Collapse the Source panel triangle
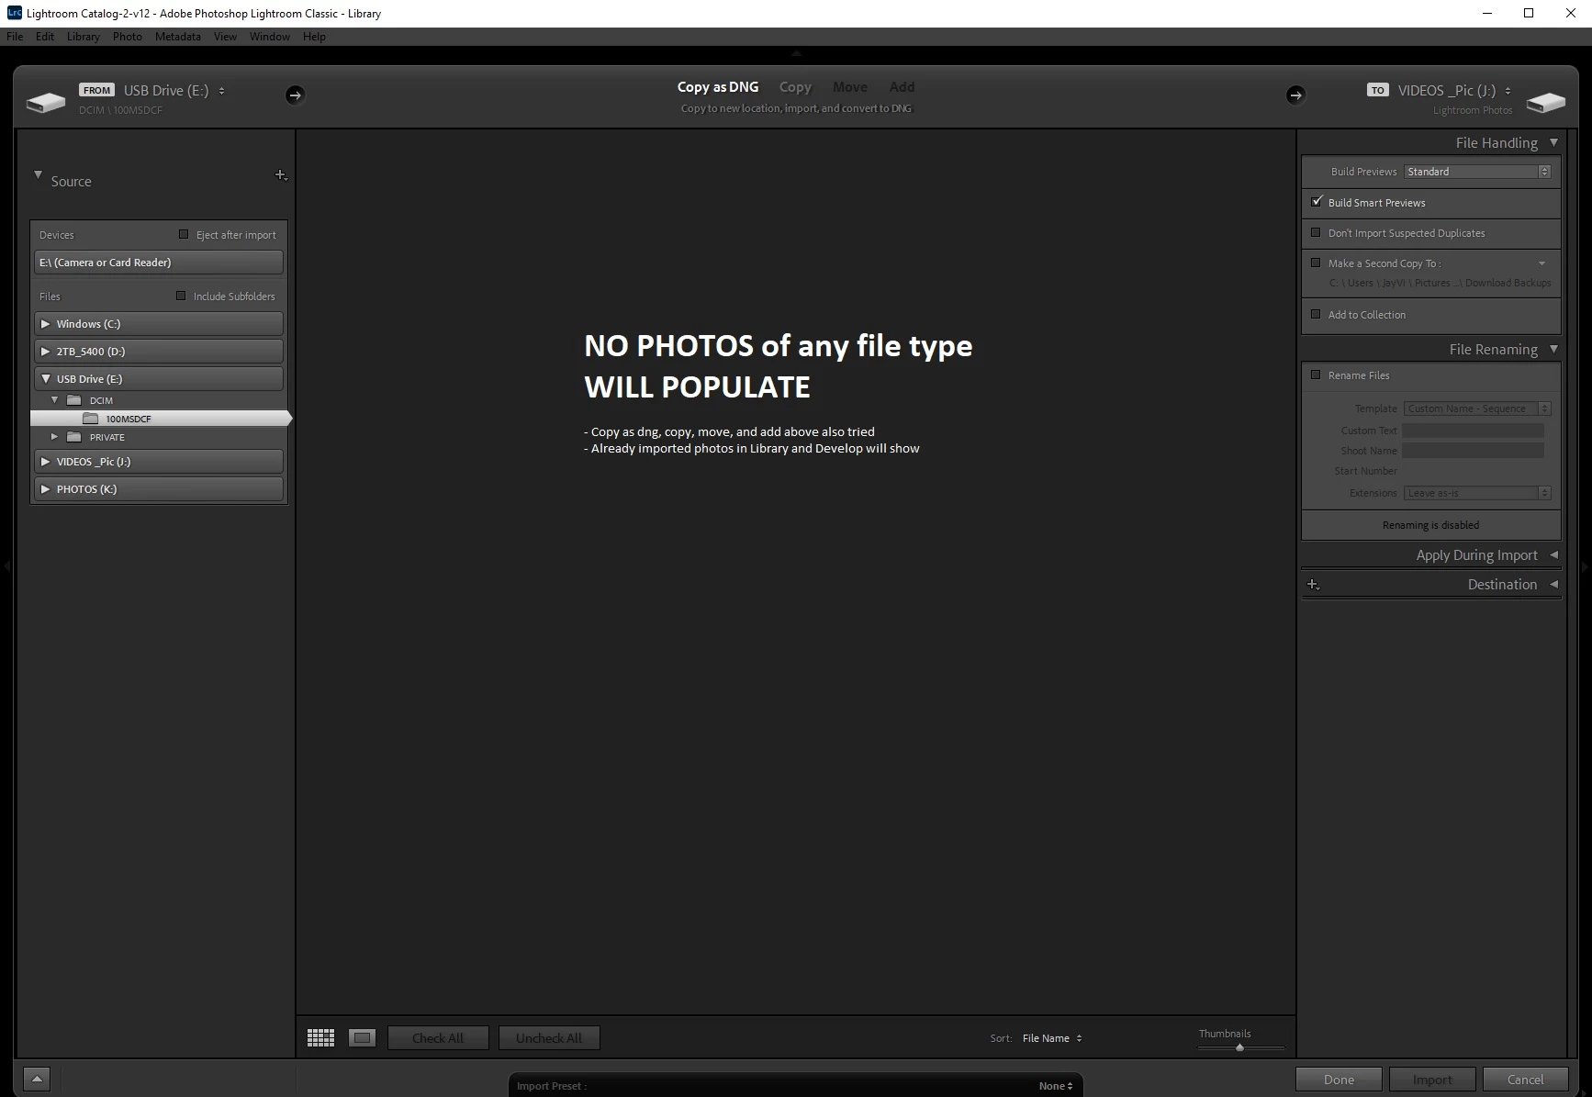The width and height of the screenshot is (1592, 1097). point(38,174)
